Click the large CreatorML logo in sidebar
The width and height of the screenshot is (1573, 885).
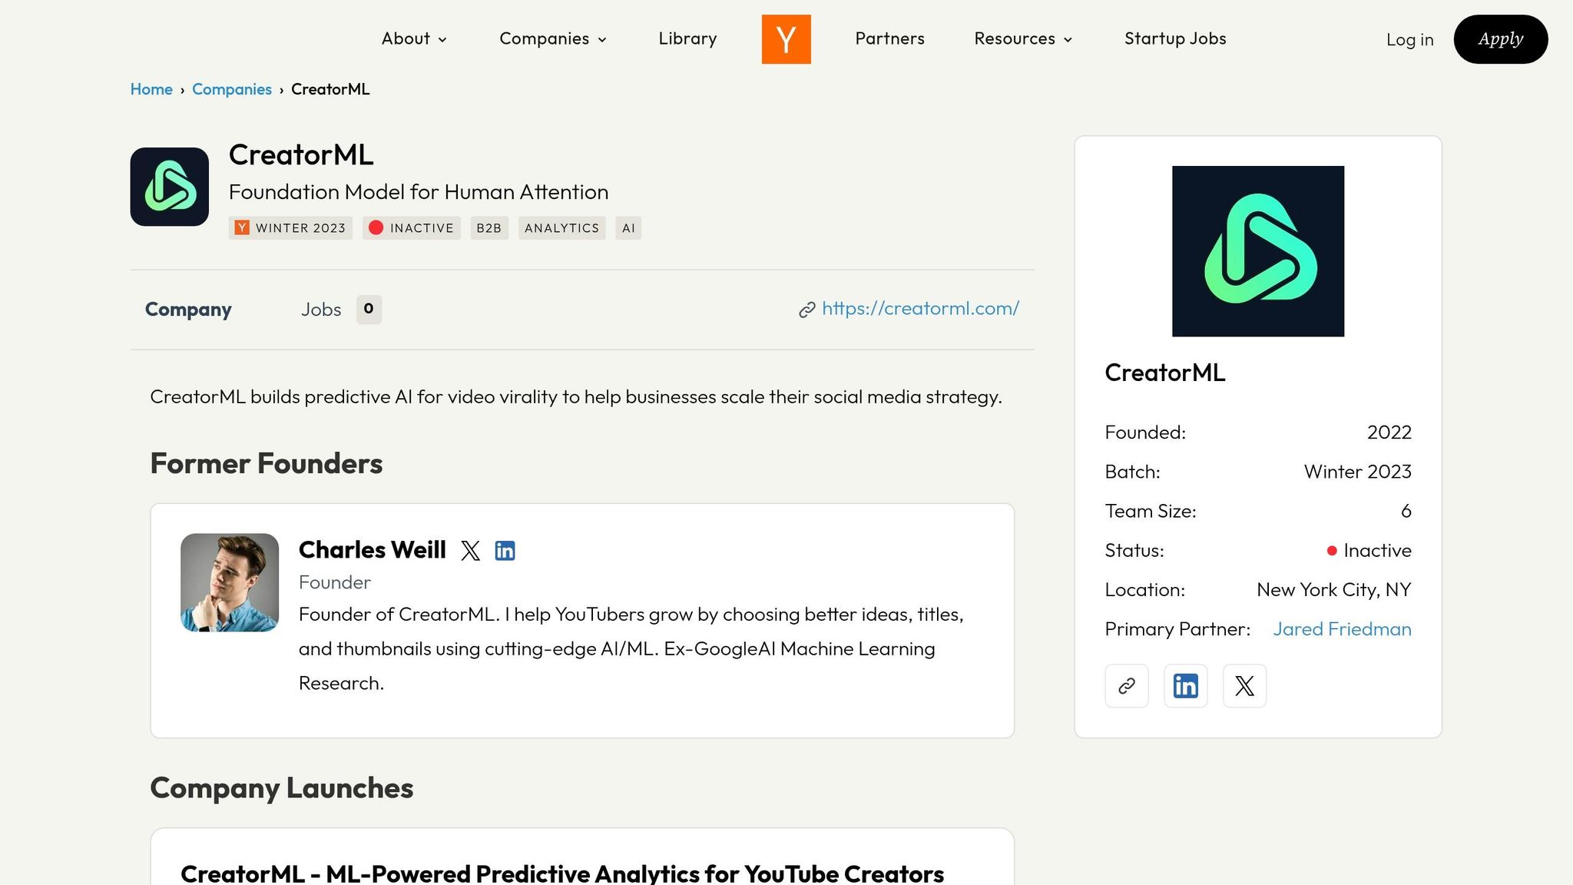coord(1258,251)
